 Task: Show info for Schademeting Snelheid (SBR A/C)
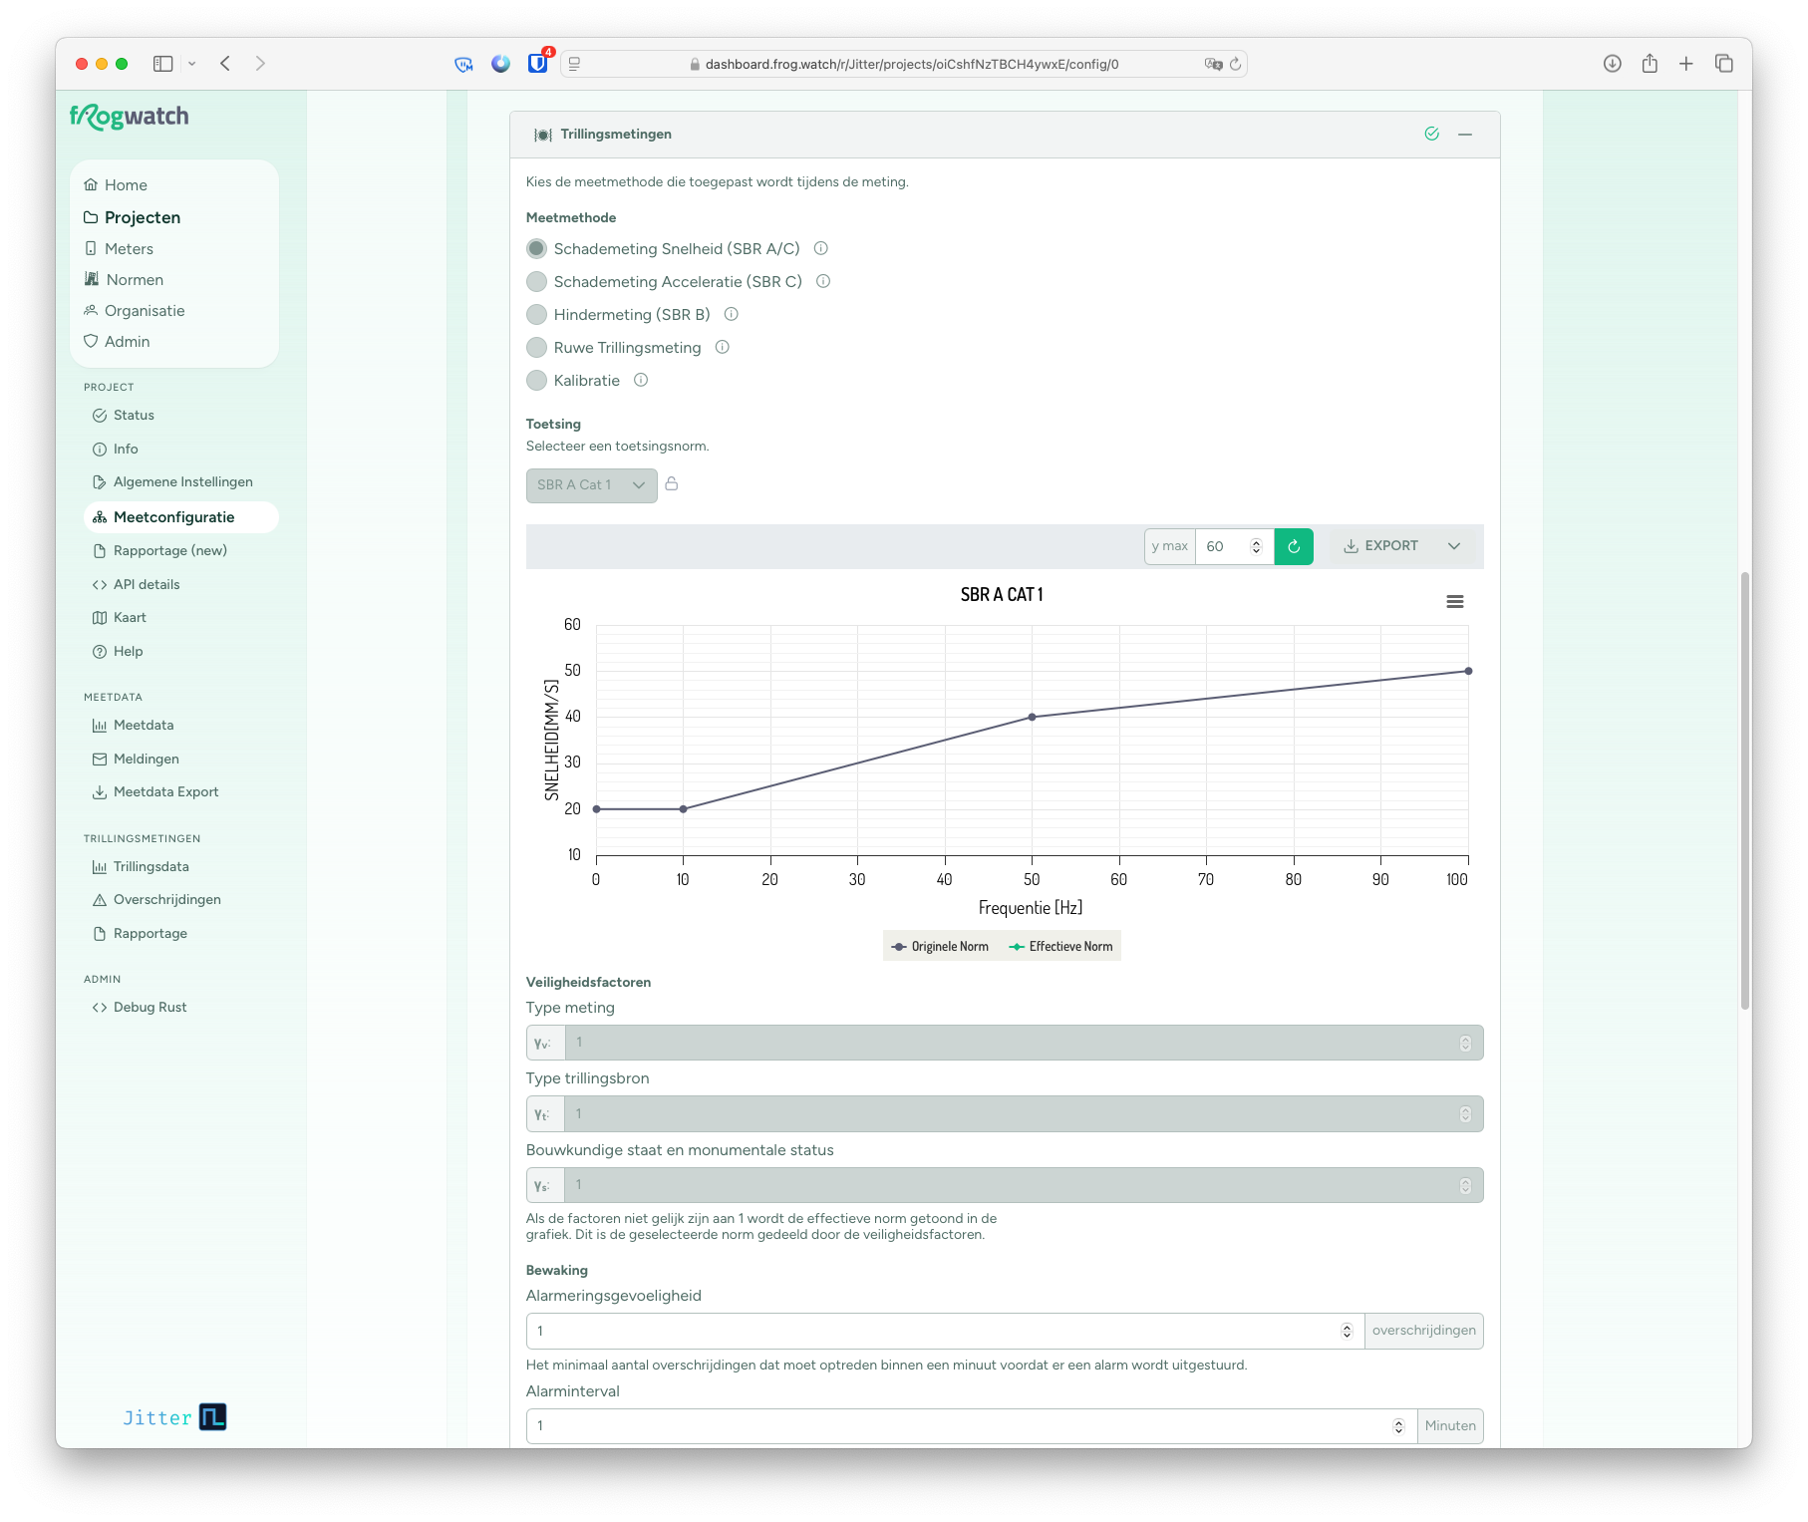point(821,248)
